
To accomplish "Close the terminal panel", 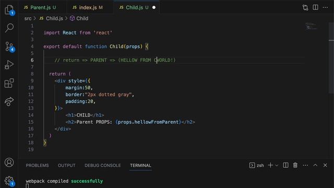I will pos(325,165).
